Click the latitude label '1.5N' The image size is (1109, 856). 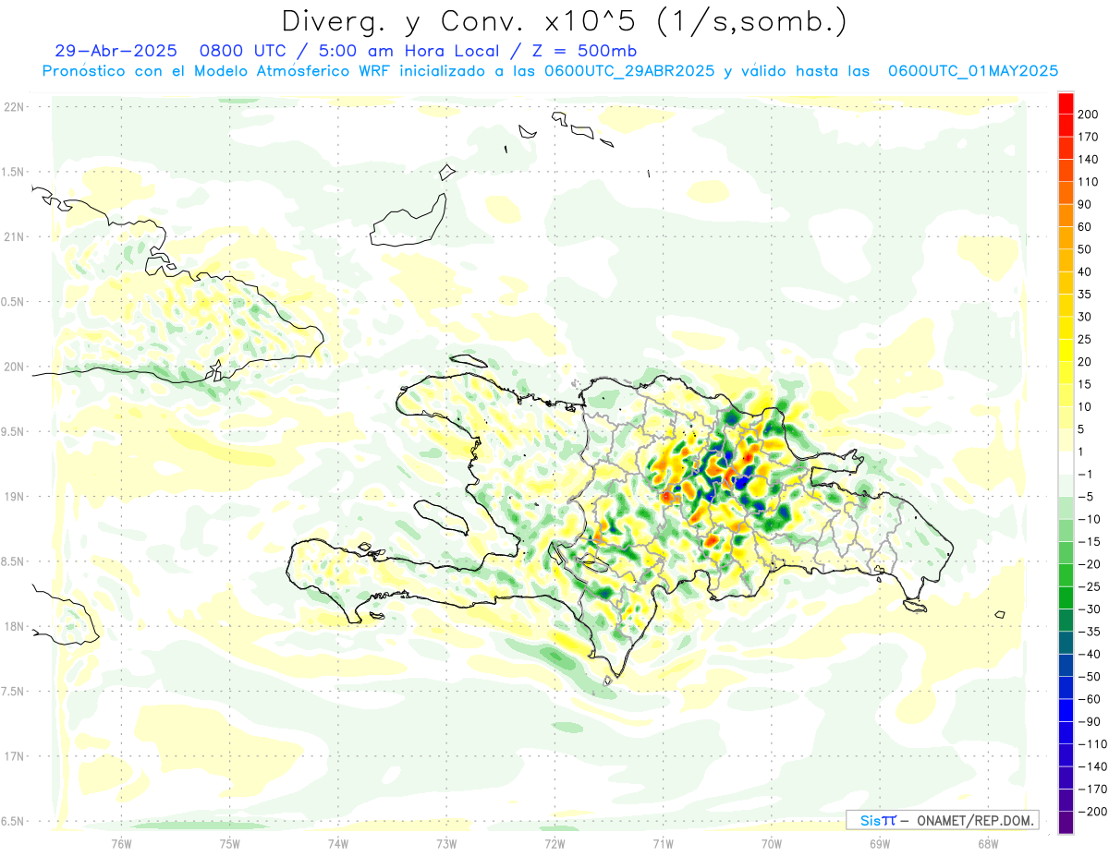coord(14,172)
